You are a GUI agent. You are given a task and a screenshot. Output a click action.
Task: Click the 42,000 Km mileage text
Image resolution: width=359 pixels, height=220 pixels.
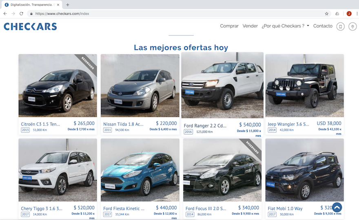point(287,130)
